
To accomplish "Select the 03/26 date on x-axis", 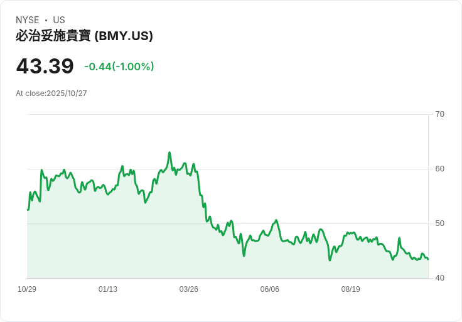I will 189,289.
